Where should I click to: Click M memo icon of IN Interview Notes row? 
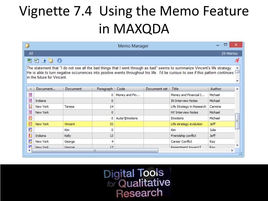pos(30,100)
